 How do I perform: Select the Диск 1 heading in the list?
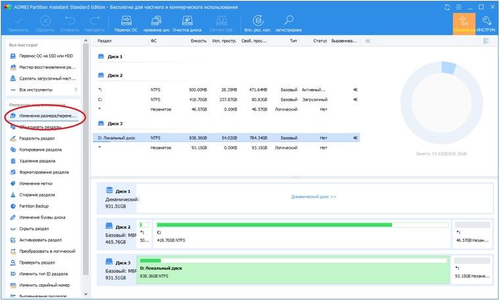coord(111,57)
